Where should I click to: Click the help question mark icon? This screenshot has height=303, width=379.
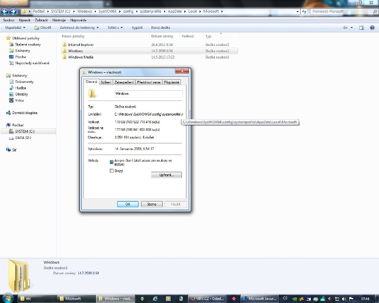(x=373, y=27)
